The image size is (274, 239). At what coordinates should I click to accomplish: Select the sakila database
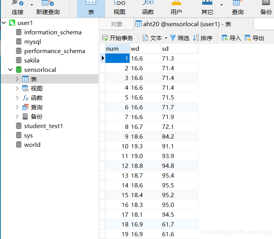point(32,61)
